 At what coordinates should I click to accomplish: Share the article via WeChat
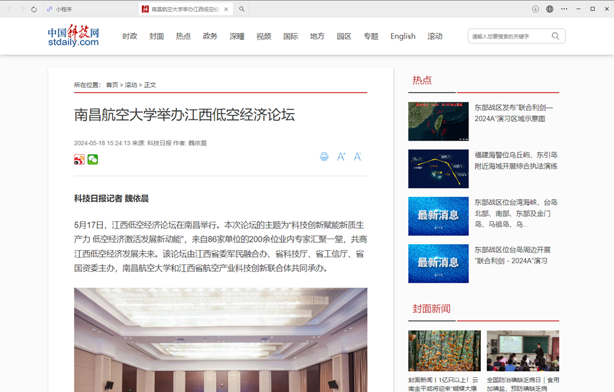(93, 159)
